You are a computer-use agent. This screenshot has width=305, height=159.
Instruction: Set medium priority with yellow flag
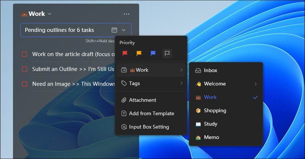pos(139,54)
